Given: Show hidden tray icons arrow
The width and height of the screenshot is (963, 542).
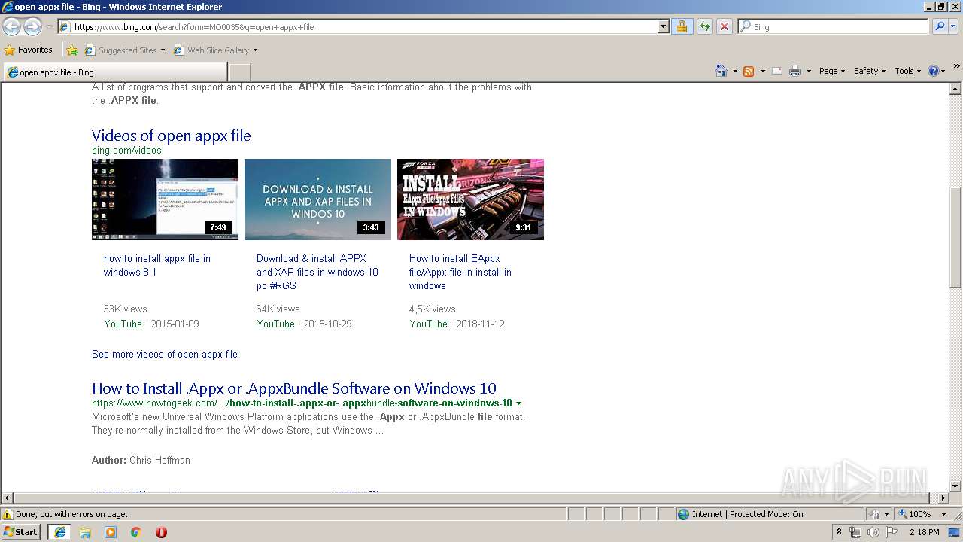Looking at the screenshot, I should [x=840, y=532].
